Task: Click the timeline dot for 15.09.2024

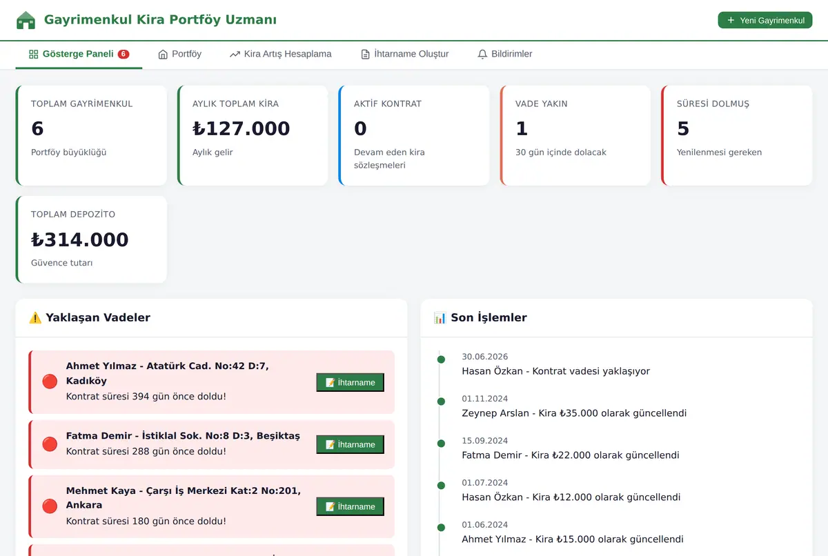Action: click(x=441, y=443)
